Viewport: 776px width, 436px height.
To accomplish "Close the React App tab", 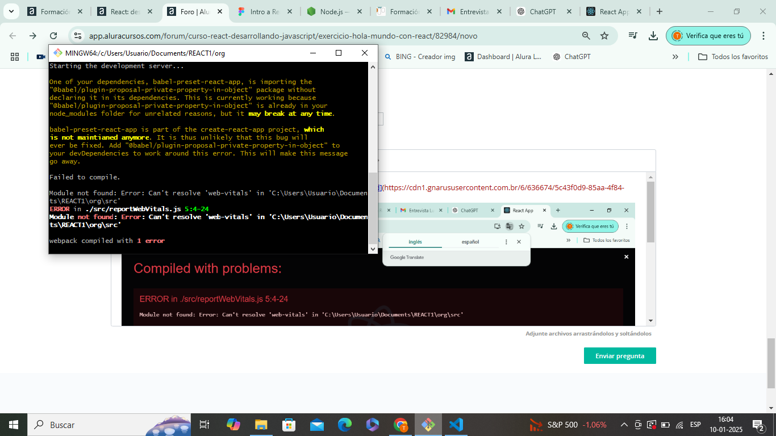I will pos(639,11).
